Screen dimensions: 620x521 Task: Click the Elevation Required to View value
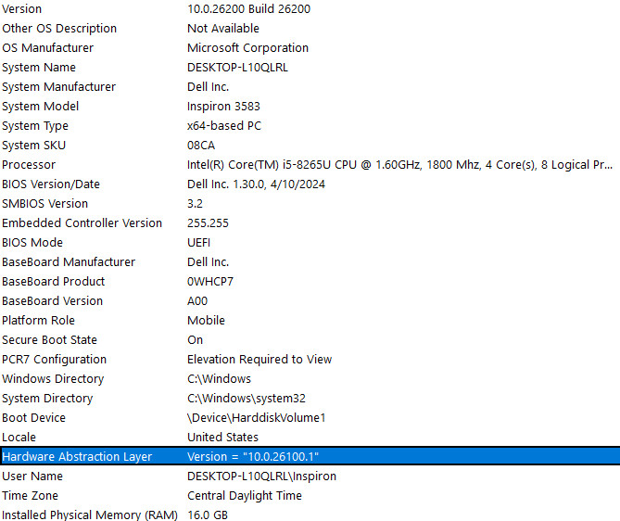click(259, 359)
